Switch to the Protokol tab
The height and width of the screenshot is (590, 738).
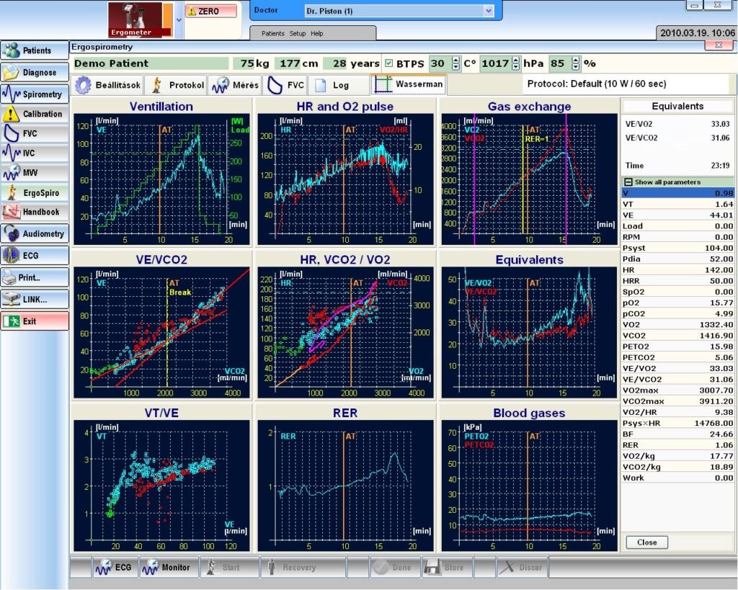point(176,85)
